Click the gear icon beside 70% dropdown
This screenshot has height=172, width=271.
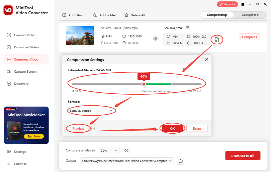pyautogui.click(x=126, y=150)
